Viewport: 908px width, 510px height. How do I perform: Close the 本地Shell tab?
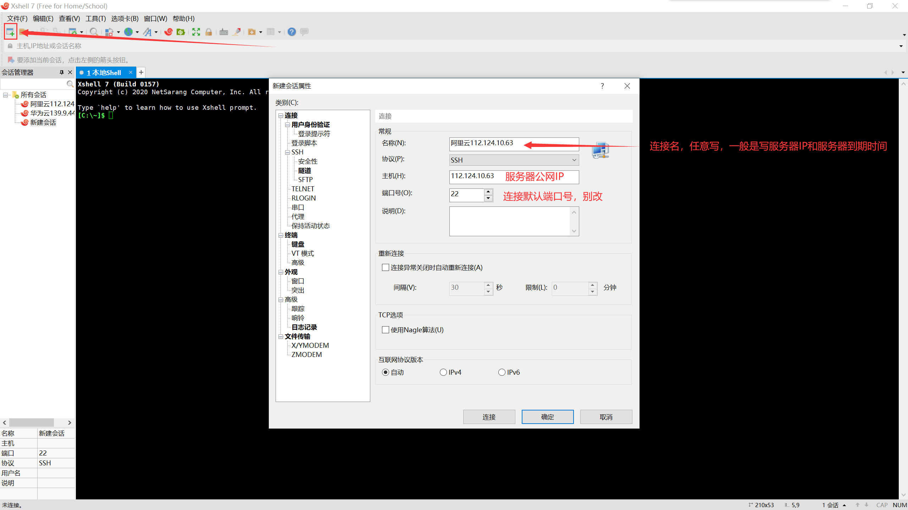pyautogui.click(x=131, y=72)
